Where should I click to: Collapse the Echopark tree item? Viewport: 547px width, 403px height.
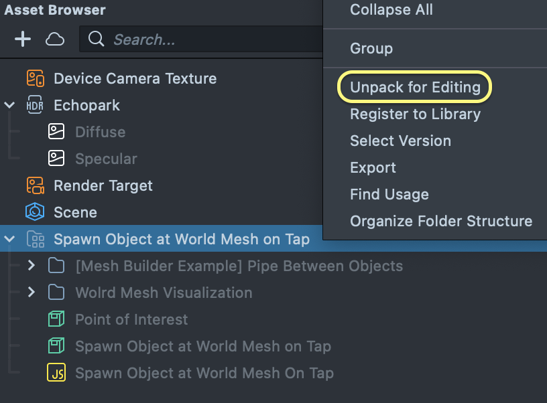(9, 105)
